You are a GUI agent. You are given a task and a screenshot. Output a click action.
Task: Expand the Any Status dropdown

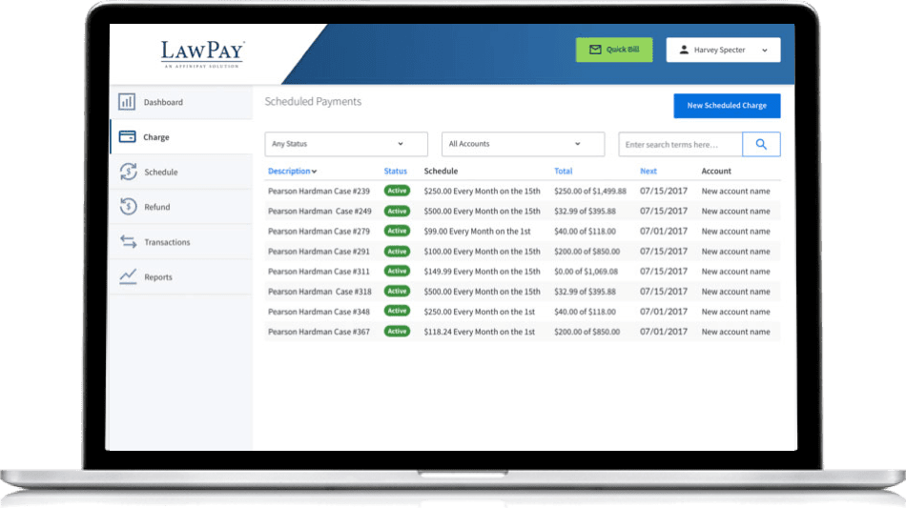point(346,144)
